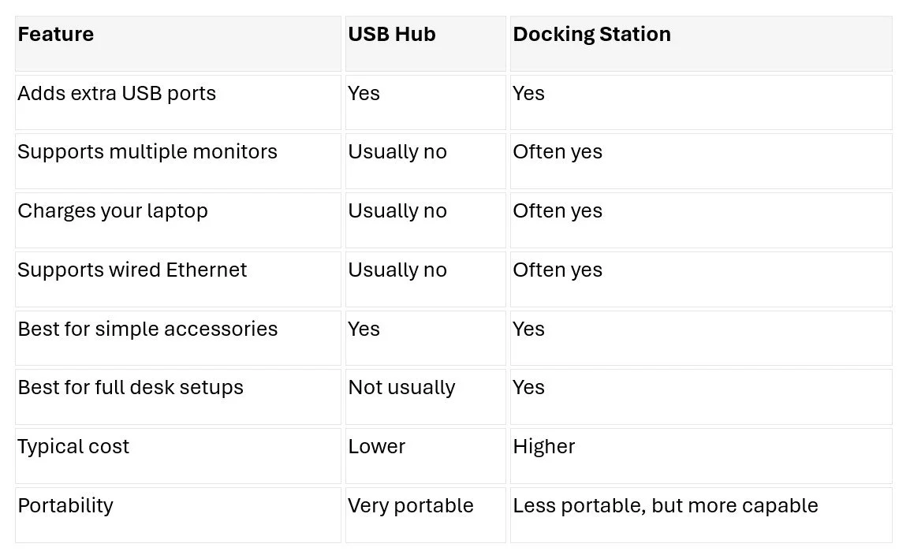The width and height of the screenshot is (910, 551).
Task: Click the Feature column header
Action: point(178,44)
